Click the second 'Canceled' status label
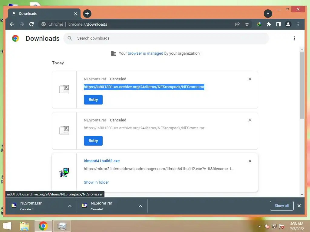This screenshot has height=232, width=310. click(118, 120)
